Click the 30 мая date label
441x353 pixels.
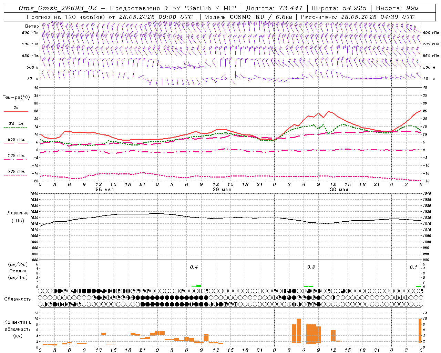339,190
